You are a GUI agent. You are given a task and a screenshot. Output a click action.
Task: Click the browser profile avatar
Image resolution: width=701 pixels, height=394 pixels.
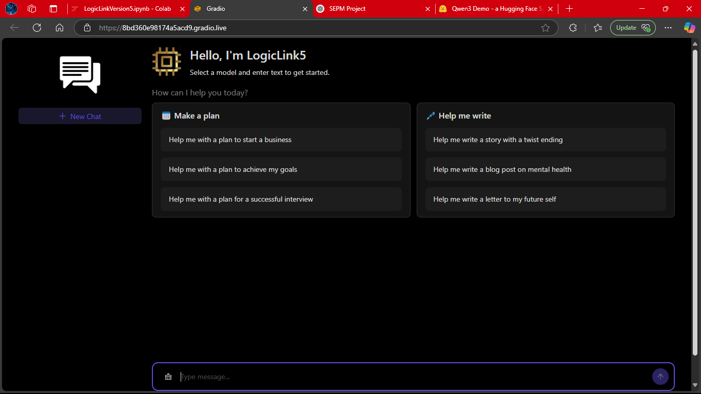11,9
